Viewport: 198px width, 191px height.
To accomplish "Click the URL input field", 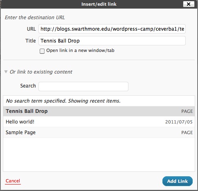I will pyautogui.click(x=112, y=29).
